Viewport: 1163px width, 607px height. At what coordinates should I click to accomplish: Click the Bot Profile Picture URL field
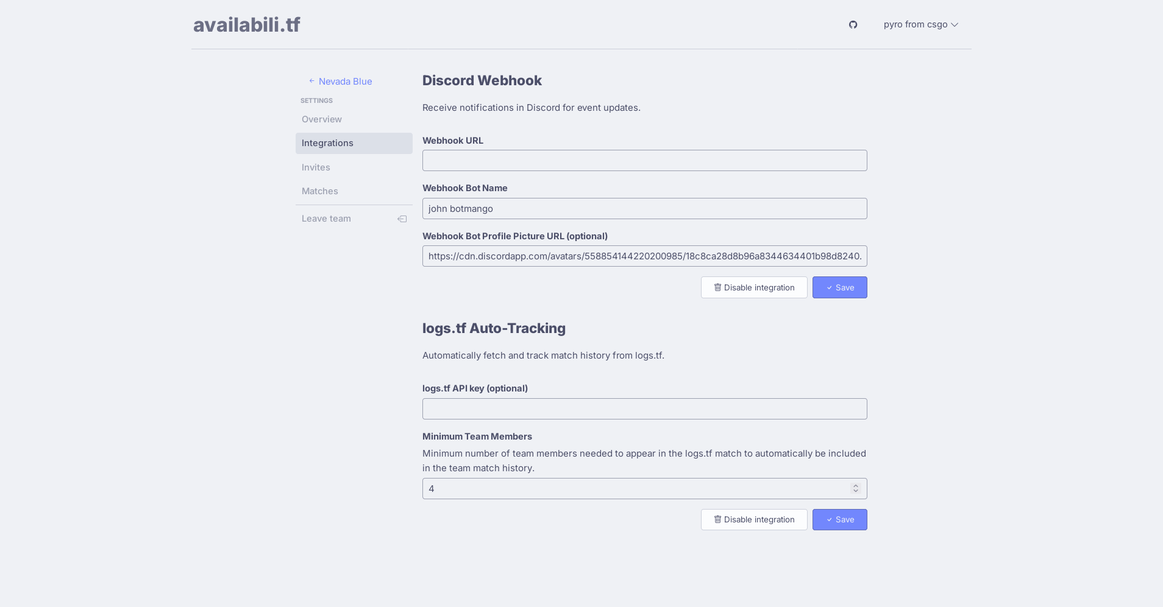point(644,256)
